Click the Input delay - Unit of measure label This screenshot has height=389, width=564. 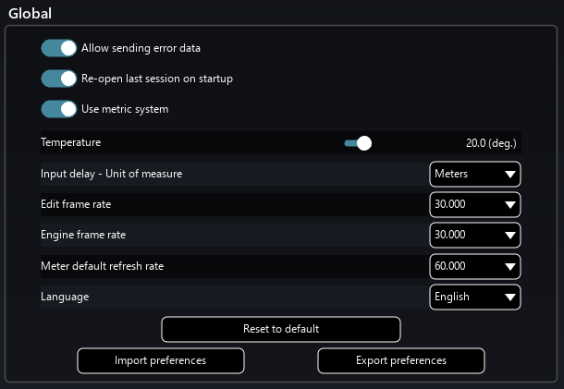[111, 174]
